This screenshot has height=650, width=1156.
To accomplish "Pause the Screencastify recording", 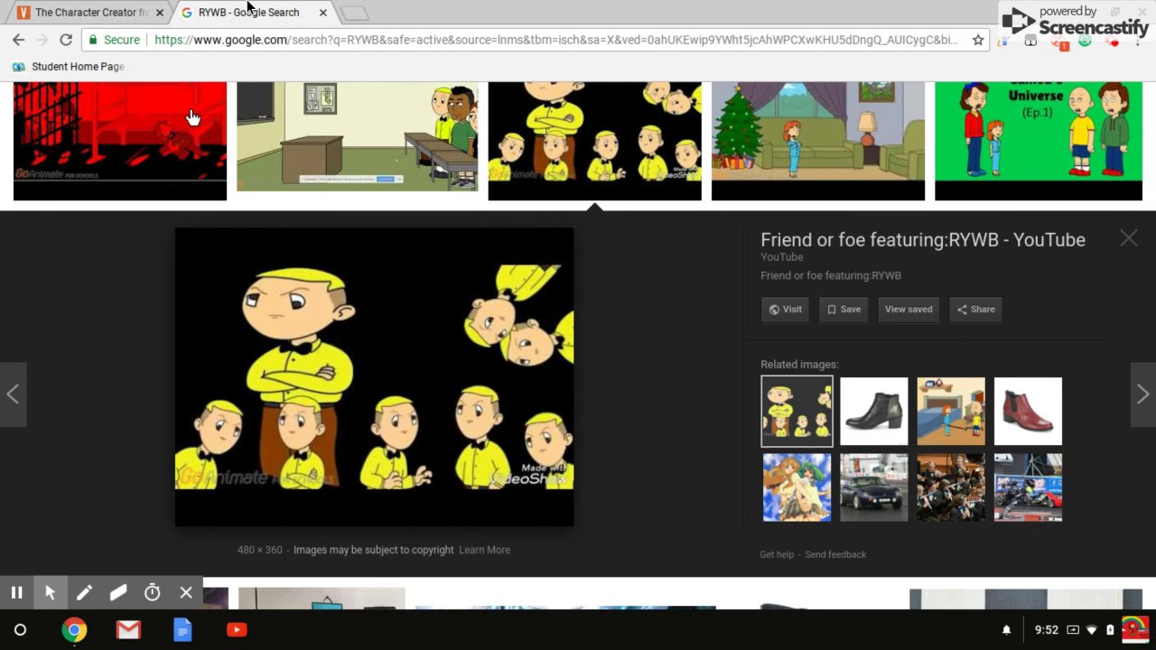I will click(16, 593).
